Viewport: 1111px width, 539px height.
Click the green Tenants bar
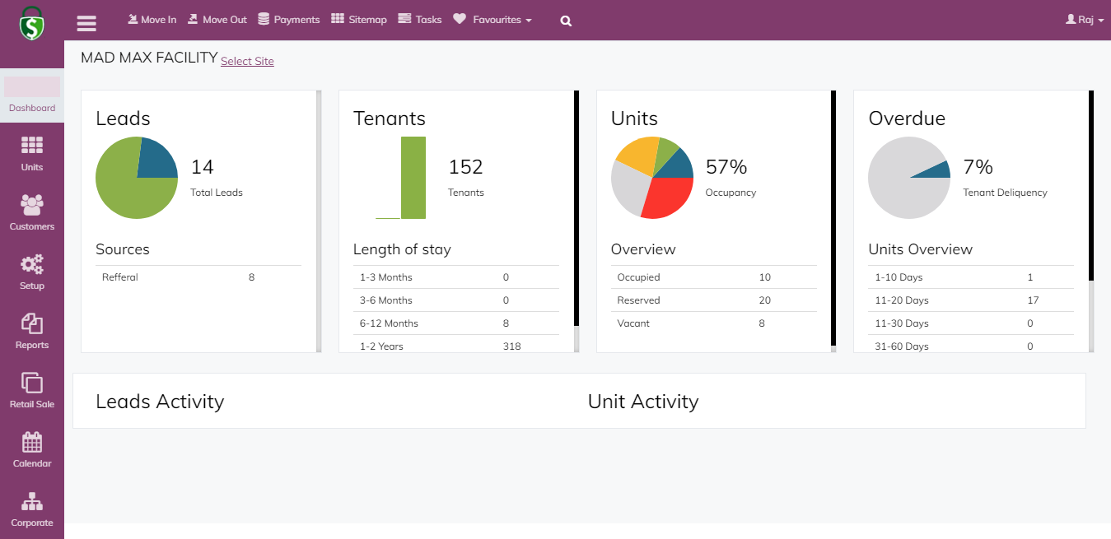[x=413, y=178]
